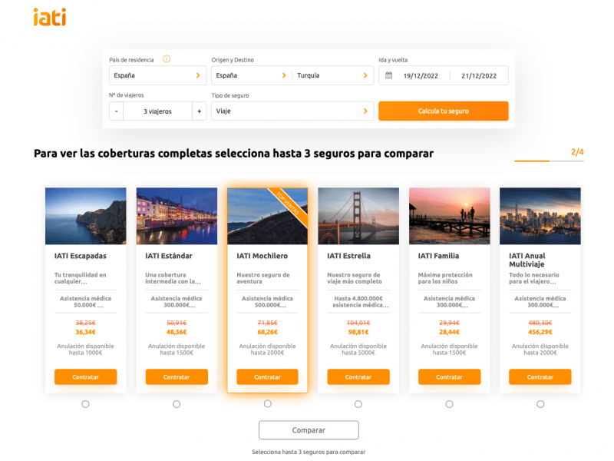Screen dimensions: 614x461
Task: Click 'Selecciona hasta 3 seguros para comparar' note
Action: (x=309, y=452)
